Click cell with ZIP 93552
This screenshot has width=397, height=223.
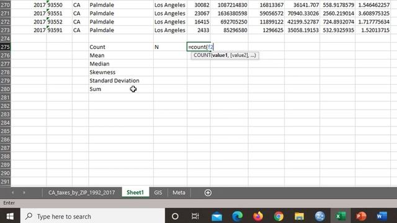[60, 22]
